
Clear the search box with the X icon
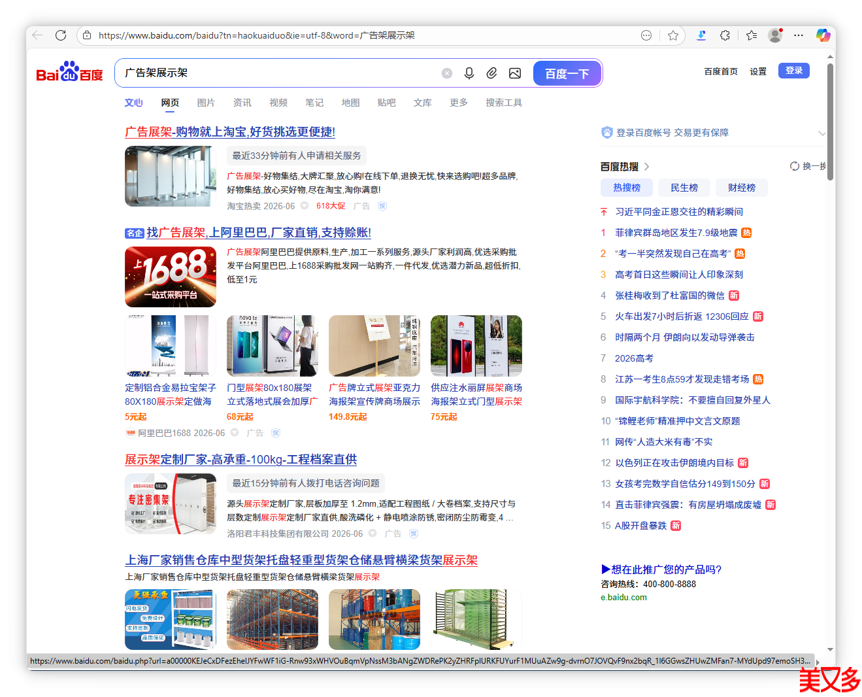coord(447,73)
